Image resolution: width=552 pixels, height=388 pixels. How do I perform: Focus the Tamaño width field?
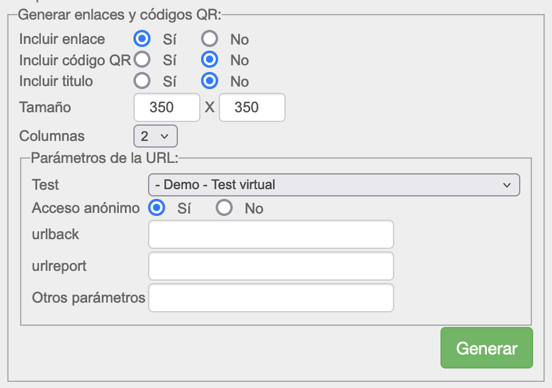click(x=166, y=107)
